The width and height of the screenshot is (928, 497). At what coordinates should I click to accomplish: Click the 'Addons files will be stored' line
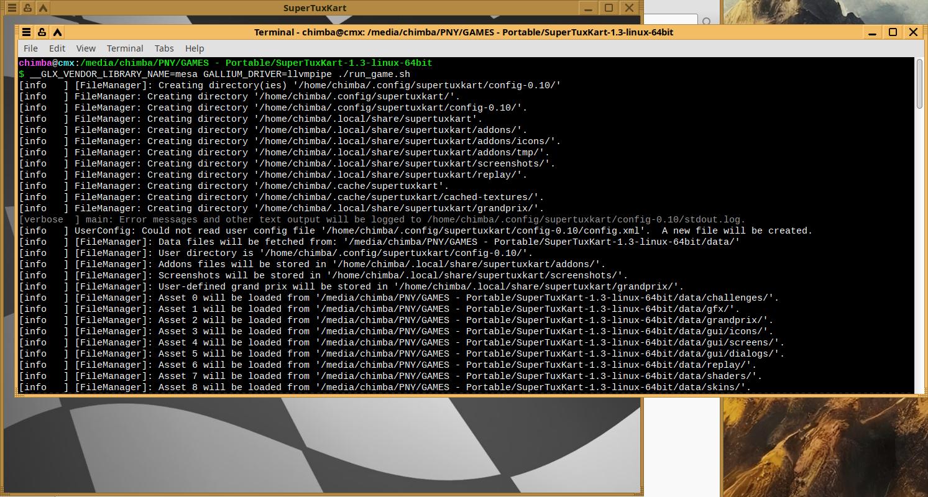312,264
